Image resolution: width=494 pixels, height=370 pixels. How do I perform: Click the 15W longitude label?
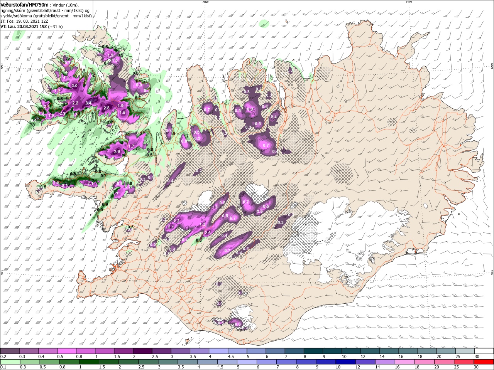[x=409, y=2]
